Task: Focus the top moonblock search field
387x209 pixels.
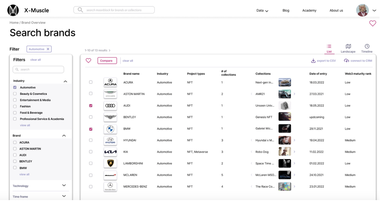Action: (x=114, y=10)
